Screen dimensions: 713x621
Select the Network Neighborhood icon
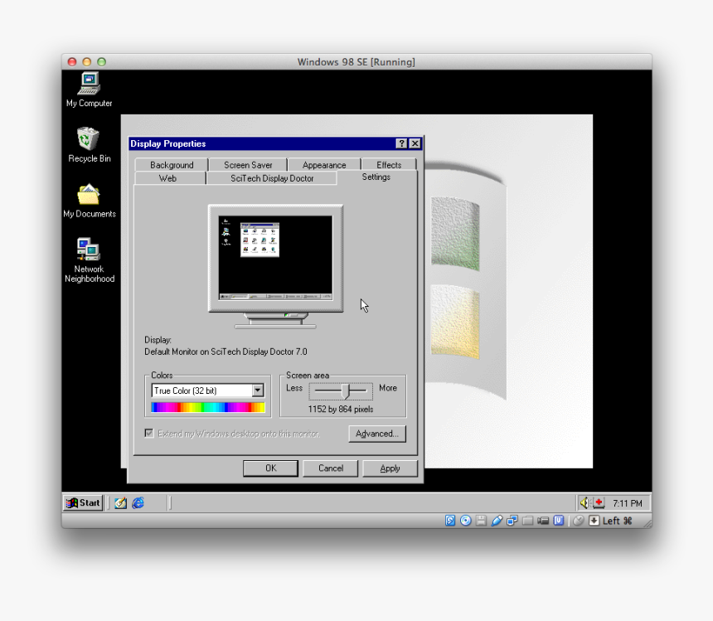click(x=90, y=260)
